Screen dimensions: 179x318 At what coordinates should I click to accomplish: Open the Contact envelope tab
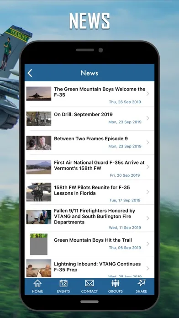89,286
